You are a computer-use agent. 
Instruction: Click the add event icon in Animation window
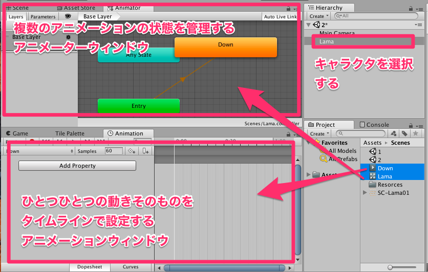(146, 151)
